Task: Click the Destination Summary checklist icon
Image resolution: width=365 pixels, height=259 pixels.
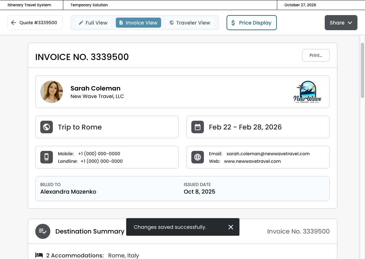Action: [x=43, y=231]
